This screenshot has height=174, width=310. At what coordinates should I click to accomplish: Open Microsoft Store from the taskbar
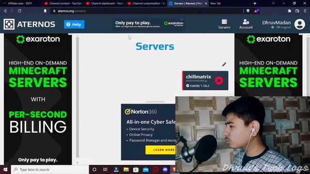pyautogui.click(x=136, y=170)
